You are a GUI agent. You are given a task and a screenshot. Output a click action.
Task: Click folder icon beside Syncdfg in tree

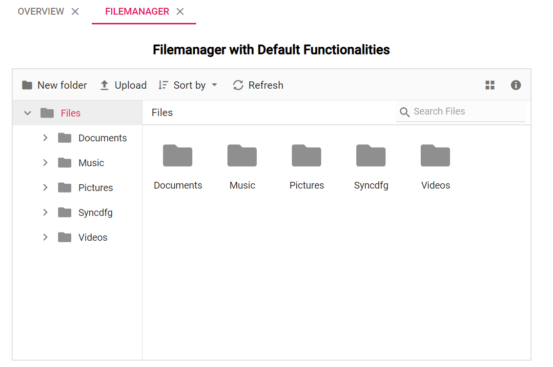pos(64,212)
